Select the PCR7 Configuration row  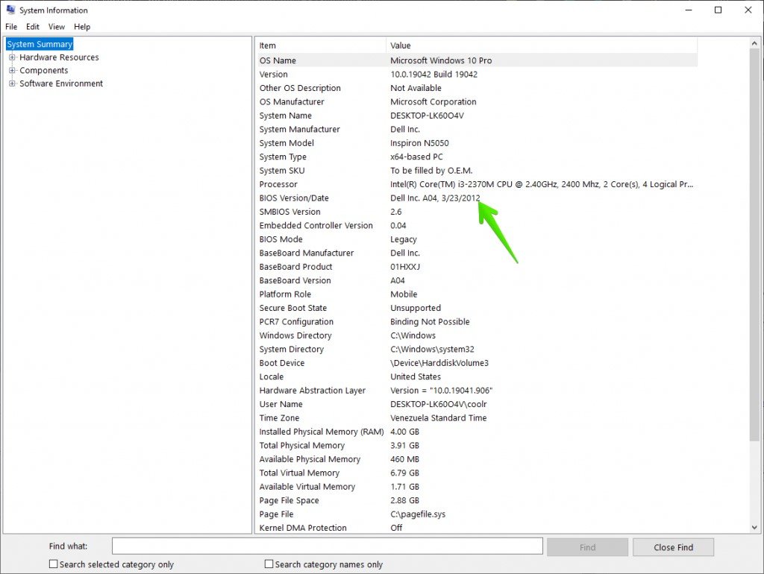[x=477, y=322]
